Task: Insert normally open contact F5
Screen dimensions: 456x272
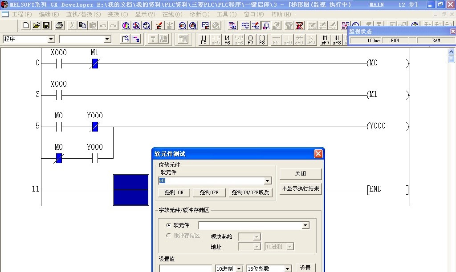Action: 204,40
